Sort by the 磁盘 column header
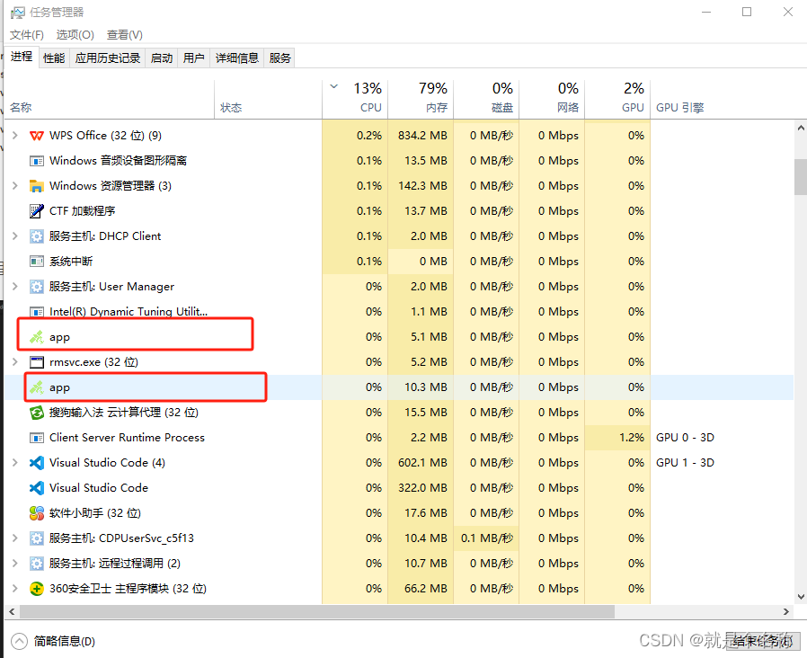Image resolution: width=807 pixels, height=658 pixels. [486, 99]
